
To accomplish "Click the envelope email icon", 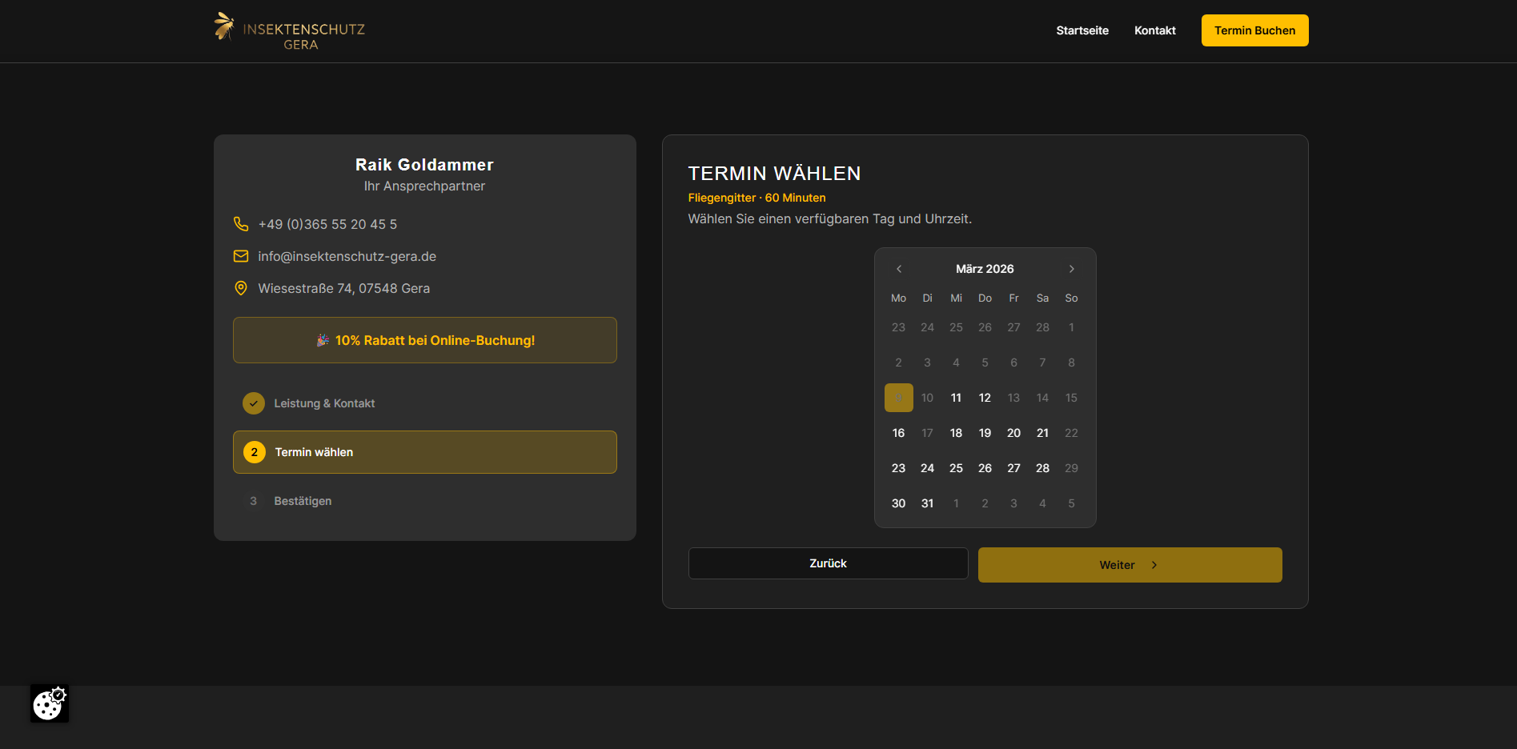I will [241, 256].
